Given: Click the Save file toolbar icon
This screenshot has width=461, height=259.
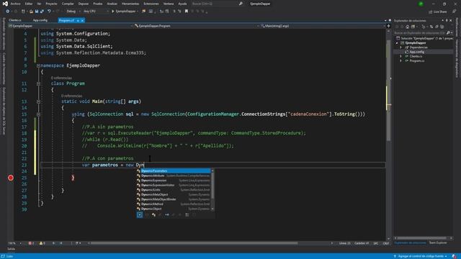Looking at the screenshot, I should 37,12.
